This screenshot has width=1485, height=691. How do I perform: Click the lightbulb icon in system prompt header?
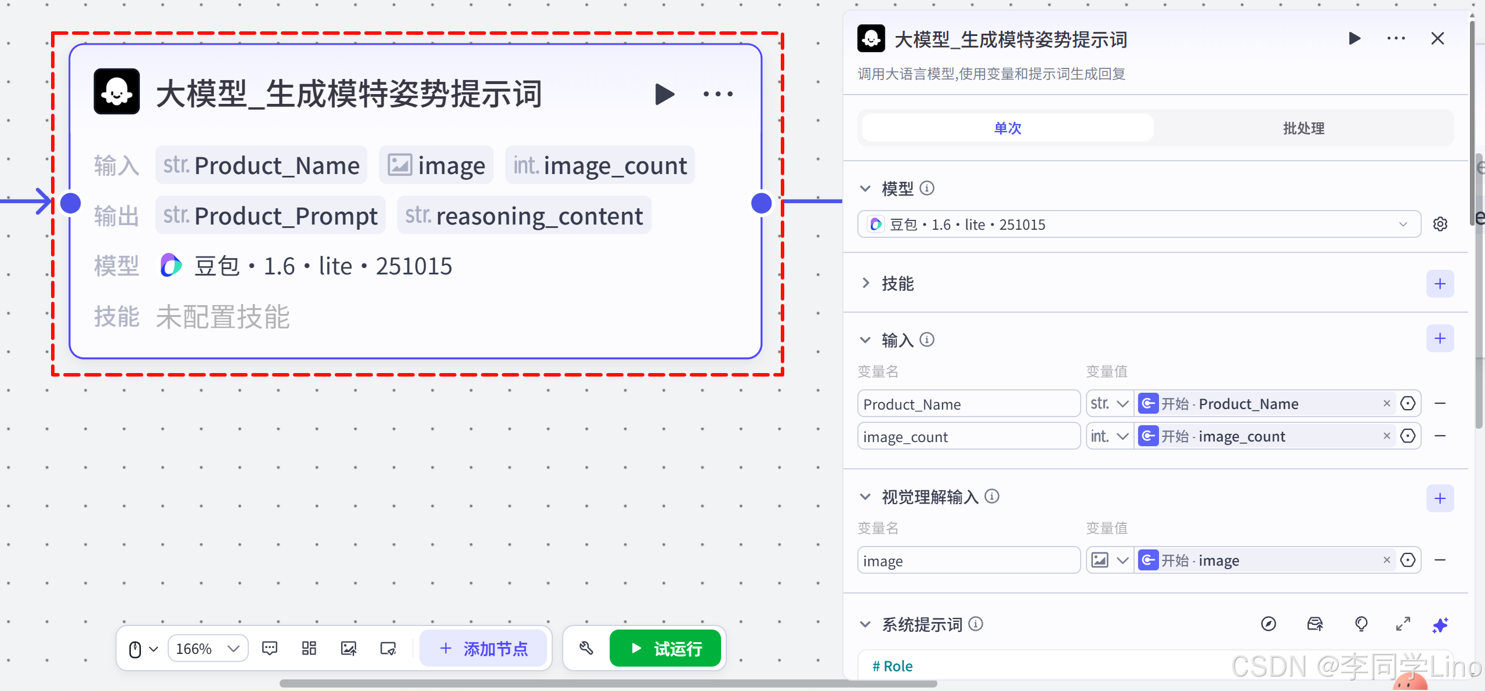pos(1361,624)
